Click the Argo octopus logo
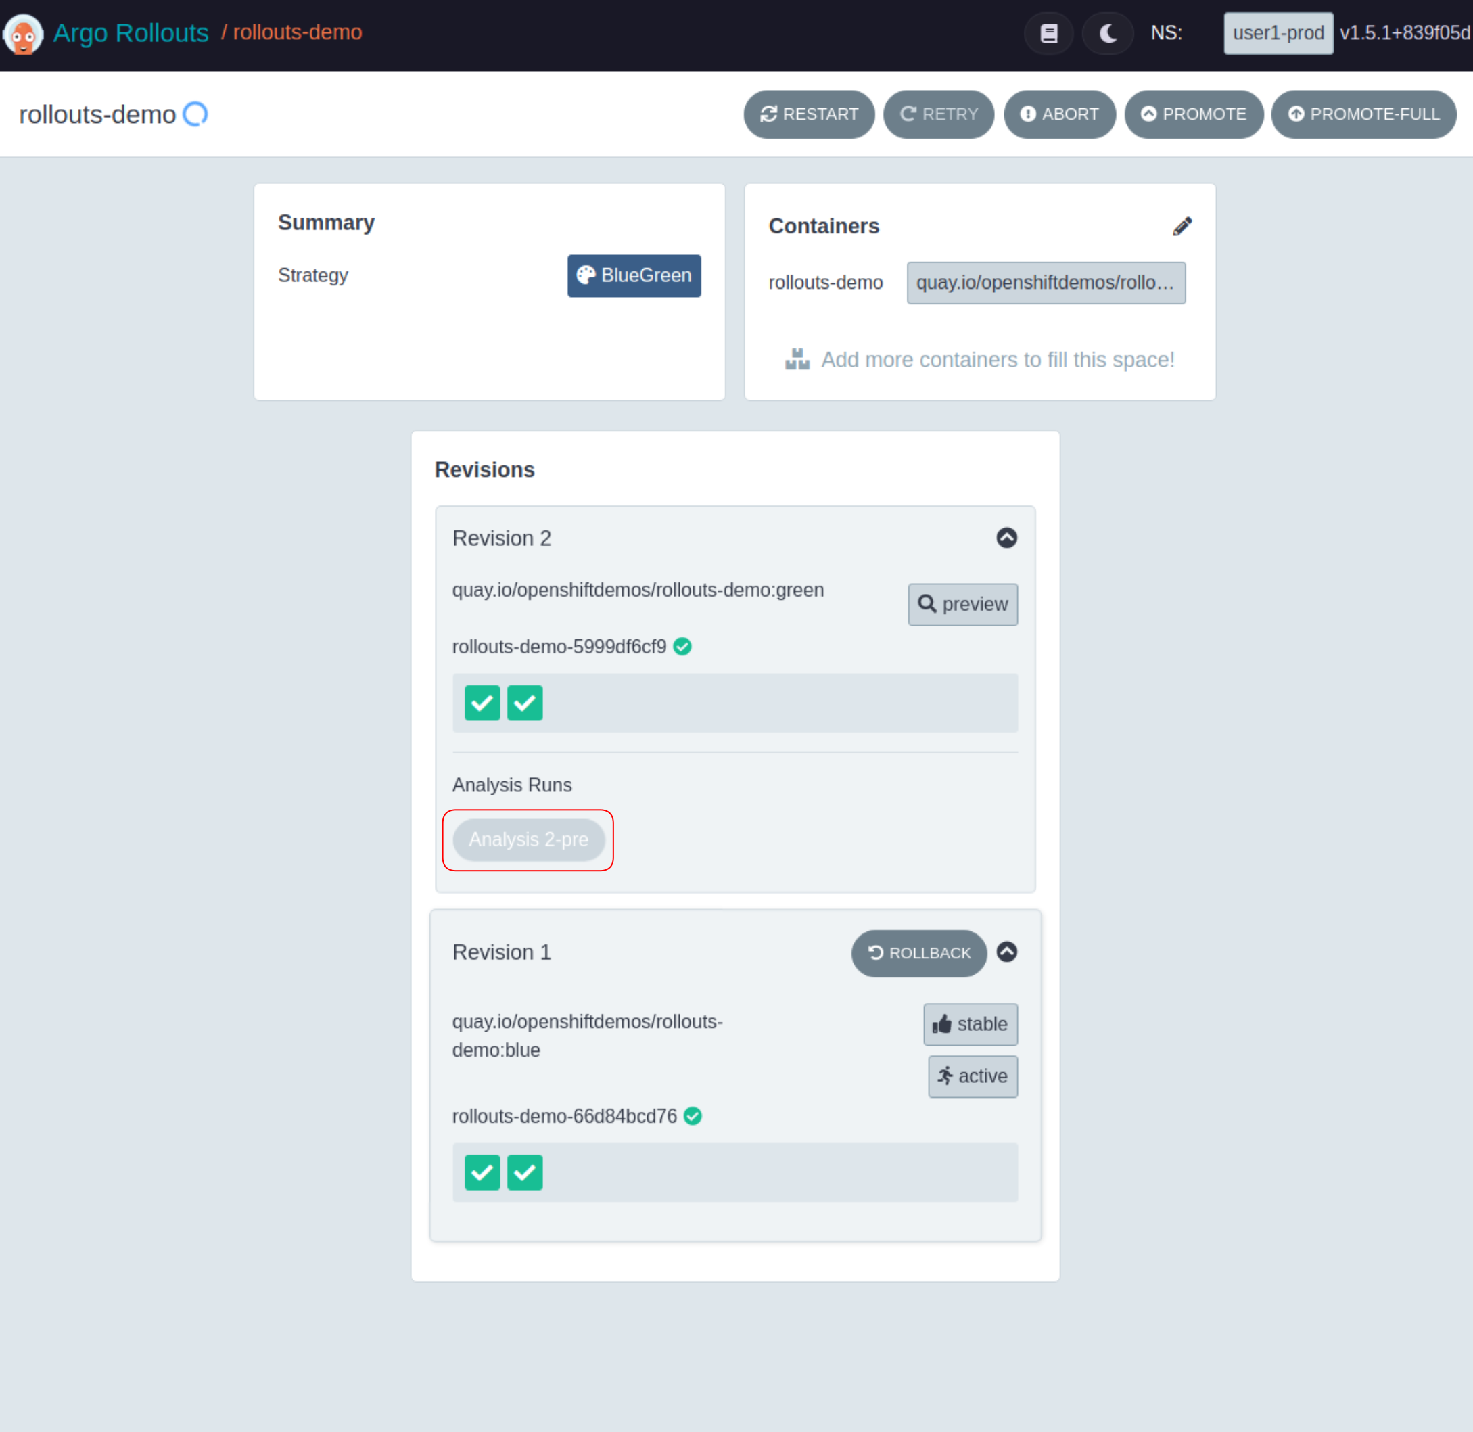Viewport: 1473px width, 1432px height. click(x=23, y=34)
